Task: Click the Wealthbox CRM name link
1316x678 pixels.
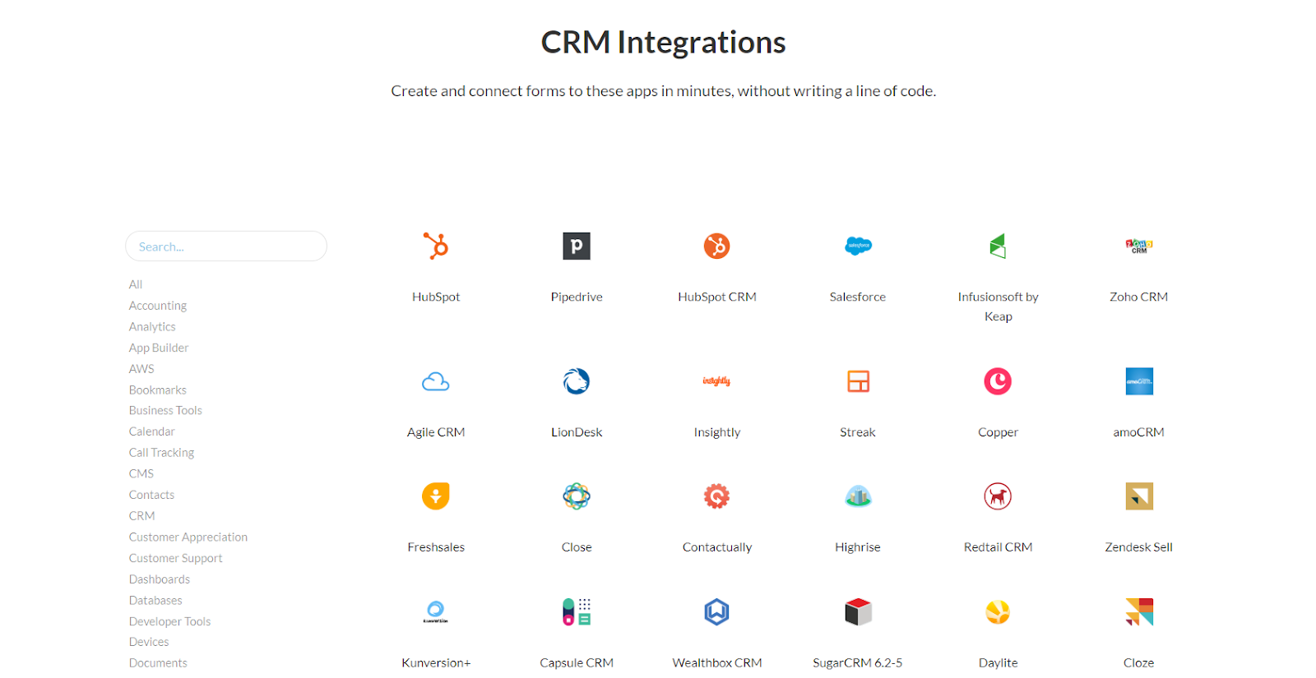Action: pos(717,663)
